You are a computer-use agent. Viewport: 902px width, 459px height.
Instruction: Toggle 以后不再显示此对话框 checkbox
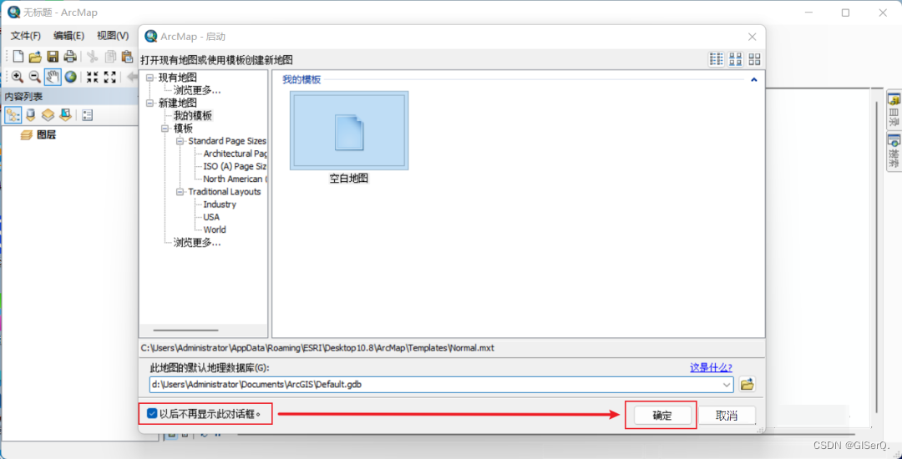(x=152, y=413)
